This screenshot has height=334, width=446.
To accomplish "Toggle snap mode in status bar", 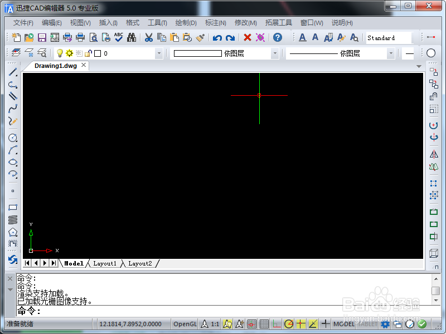I will click(252, 324).
